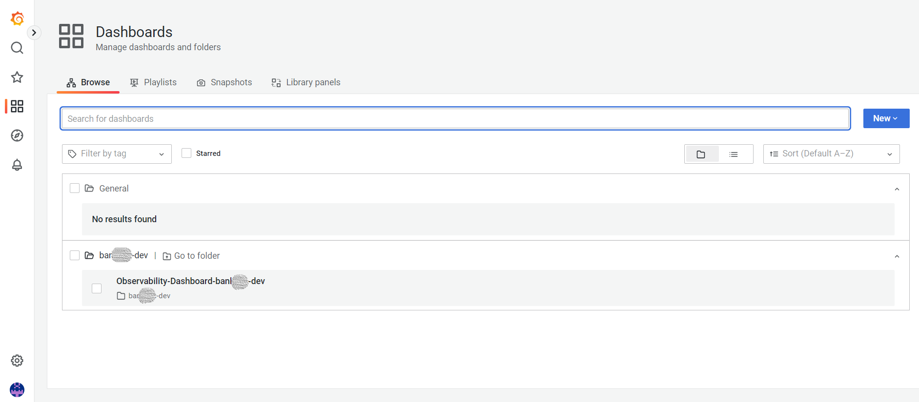Enable the Starred filter checkbox
919x402 pixels.
click(x=186, y=153)
